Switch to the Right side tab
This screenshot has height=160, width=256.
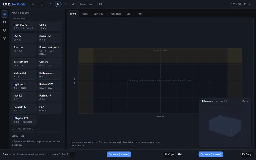[x=115, y=14]
